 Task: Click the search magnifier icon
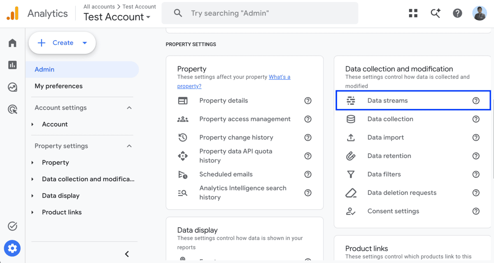[178, 13]
